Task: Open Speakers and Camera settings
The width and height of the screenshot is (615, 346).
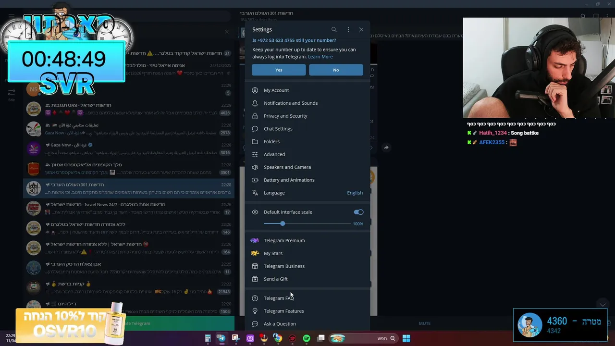Action: pos(307,167)
